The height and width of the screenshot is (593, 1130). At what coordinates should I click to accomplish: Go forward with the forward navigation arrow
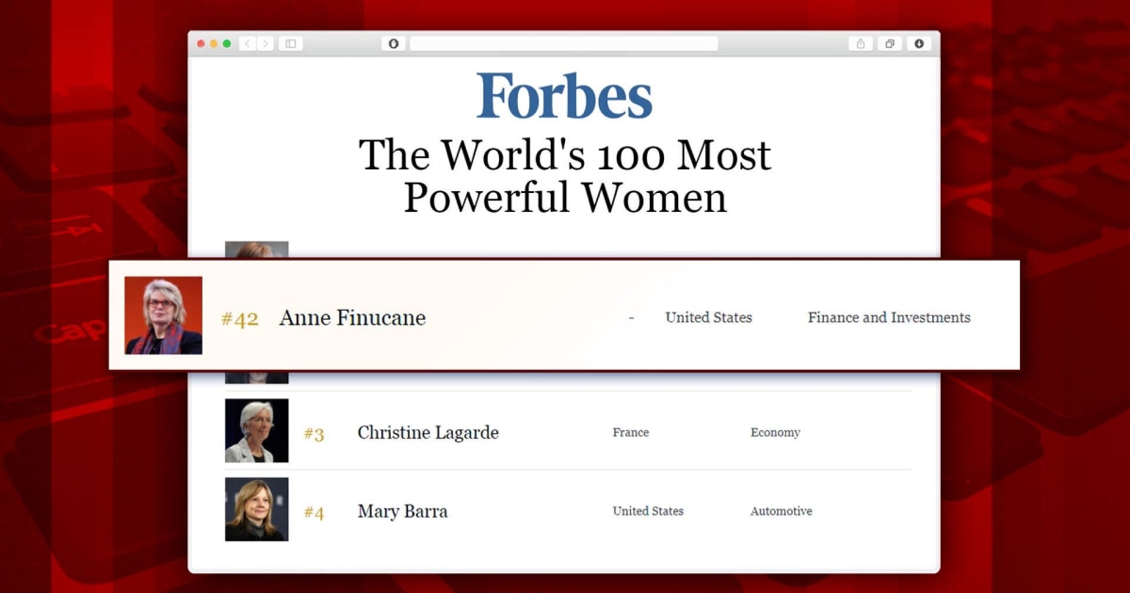point(266,42)
